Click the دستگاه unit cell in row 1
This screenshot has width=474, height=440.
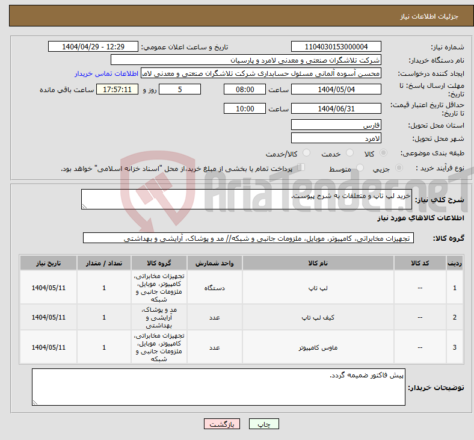point(214,288)
